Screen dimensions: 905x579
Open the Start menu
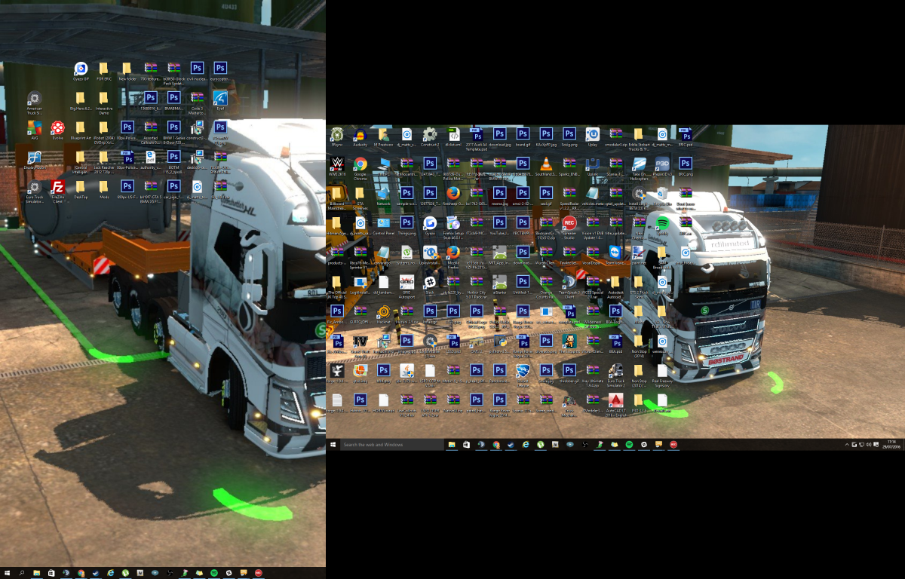(7, 573)
